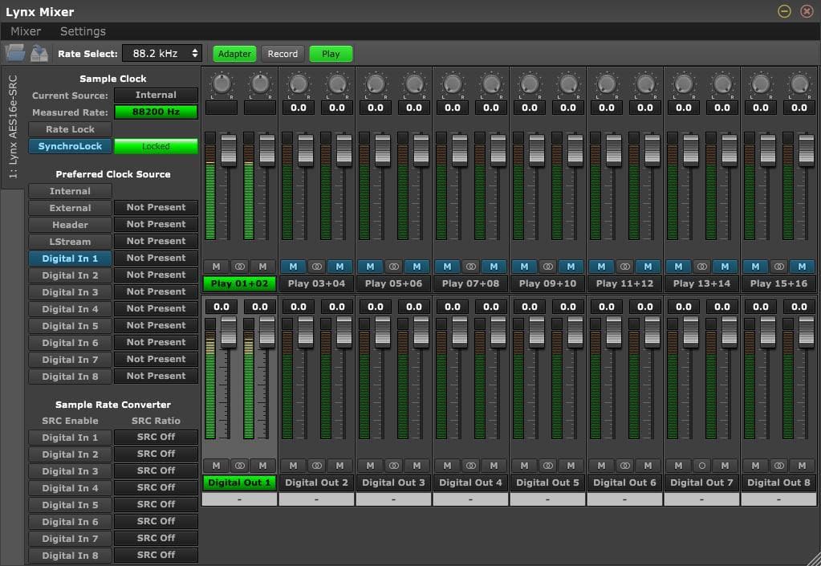Screen dimensions: 821x566
Task: Adjust the pan knob on Play 01+02
Action: click(221, 83)
